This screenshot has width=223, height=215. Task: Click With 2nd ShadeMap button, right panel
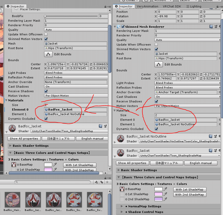189,195
